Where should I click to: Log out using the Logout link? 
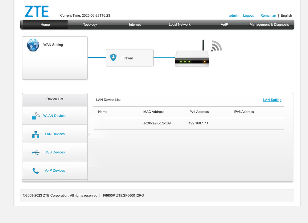click(x=248, y=15)
